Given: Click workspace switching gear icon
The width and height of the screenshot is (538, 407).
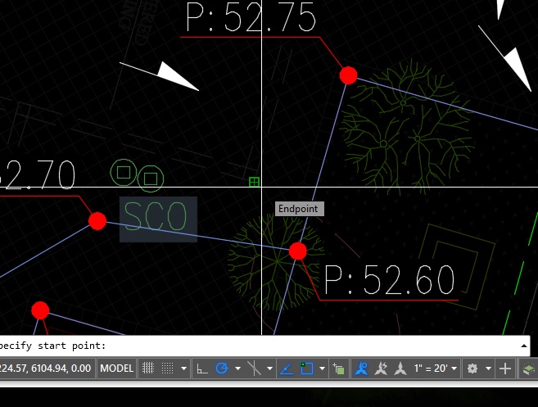Looking at the screenshot, I should point(472,369).
